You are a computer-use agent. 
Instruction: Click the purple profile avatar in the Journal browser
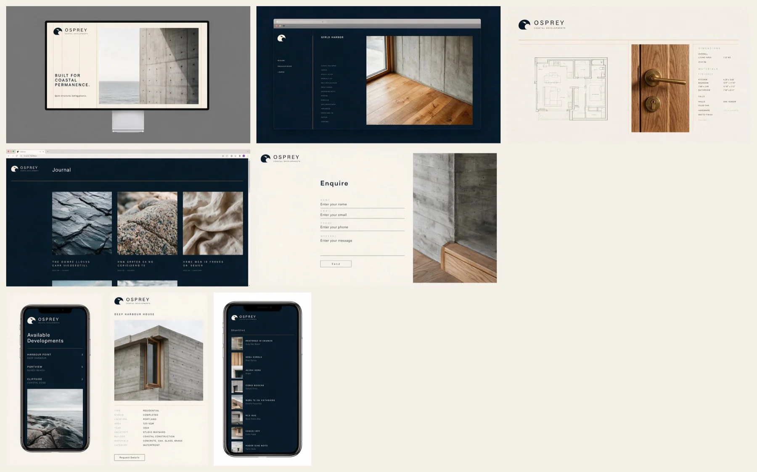pyautogui.click(x=244, y=156)
